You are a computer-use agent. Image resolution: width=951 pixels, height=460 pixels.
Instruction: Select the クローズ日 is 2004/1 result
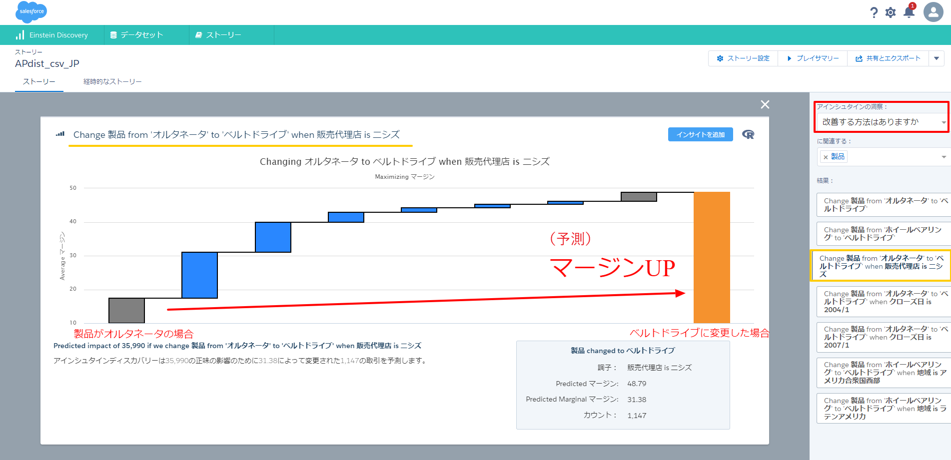883,302
